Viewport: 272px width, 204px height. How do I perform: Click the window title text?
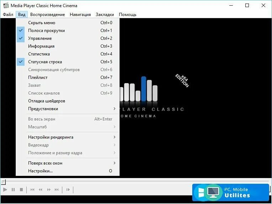[44, 6]
